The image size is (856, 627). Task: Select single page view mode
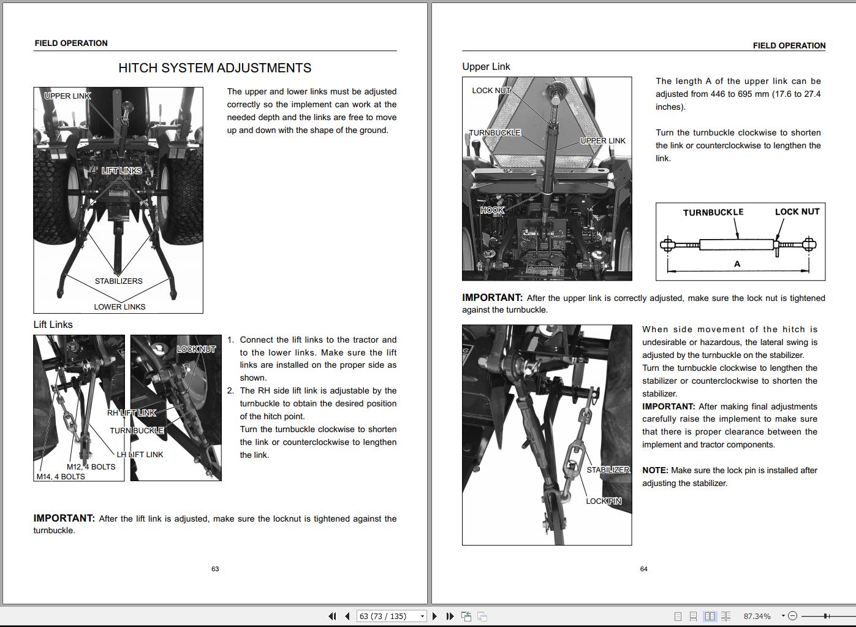[x=678, y=616]
